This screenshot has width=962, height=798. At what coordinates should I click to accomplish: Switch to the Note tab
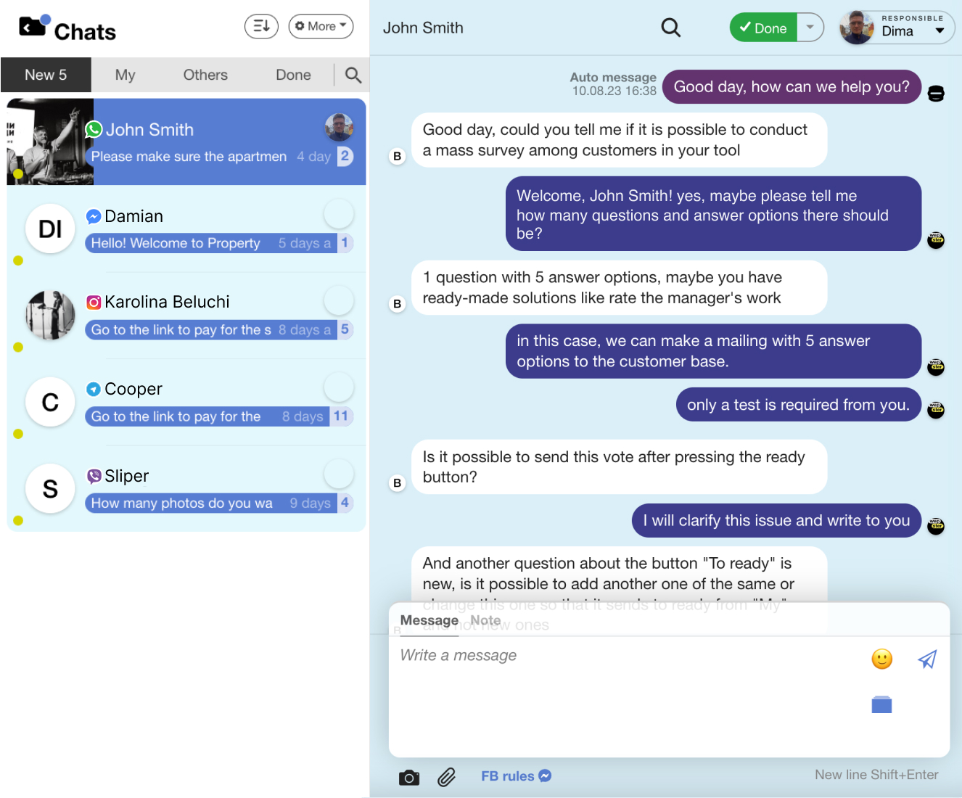click(x=485, y=620)
